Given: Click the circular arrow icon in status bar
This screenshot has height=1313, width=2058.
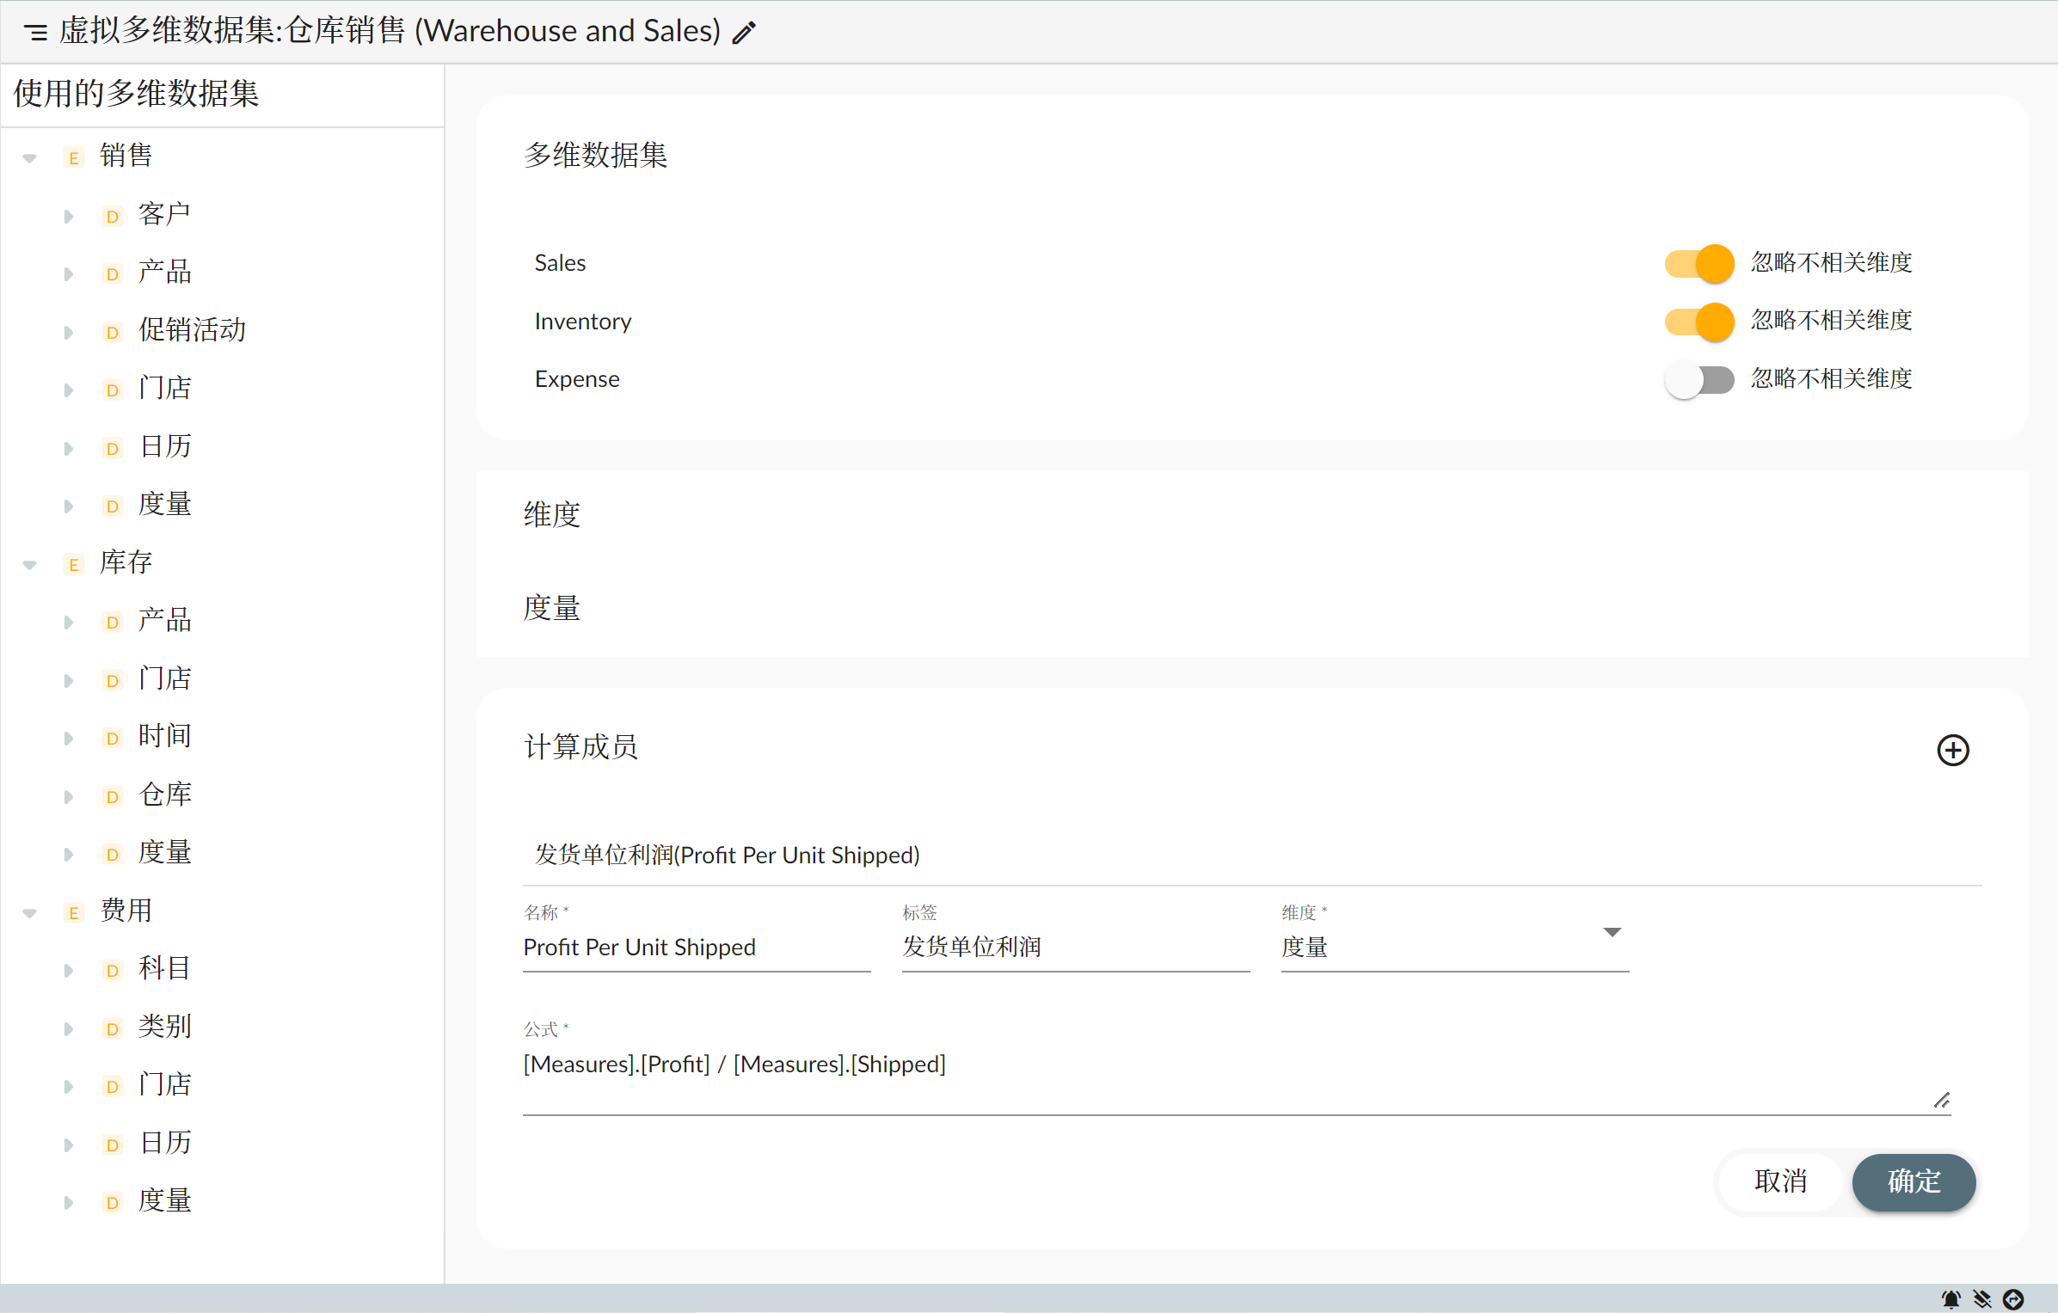Looking at the screenshot, I should [2013, 1298].
